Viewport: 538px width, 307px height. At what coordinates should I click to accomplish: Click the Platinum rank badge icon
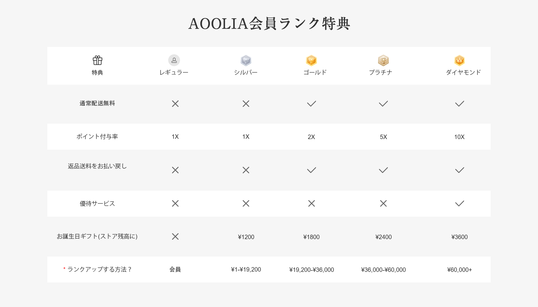(x=383, y=61)
